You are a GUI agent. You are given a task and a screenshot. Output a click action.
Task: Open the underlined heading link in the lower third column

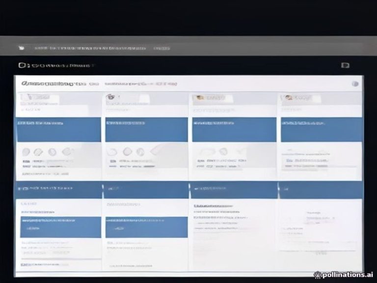click(x=213, y=206)
